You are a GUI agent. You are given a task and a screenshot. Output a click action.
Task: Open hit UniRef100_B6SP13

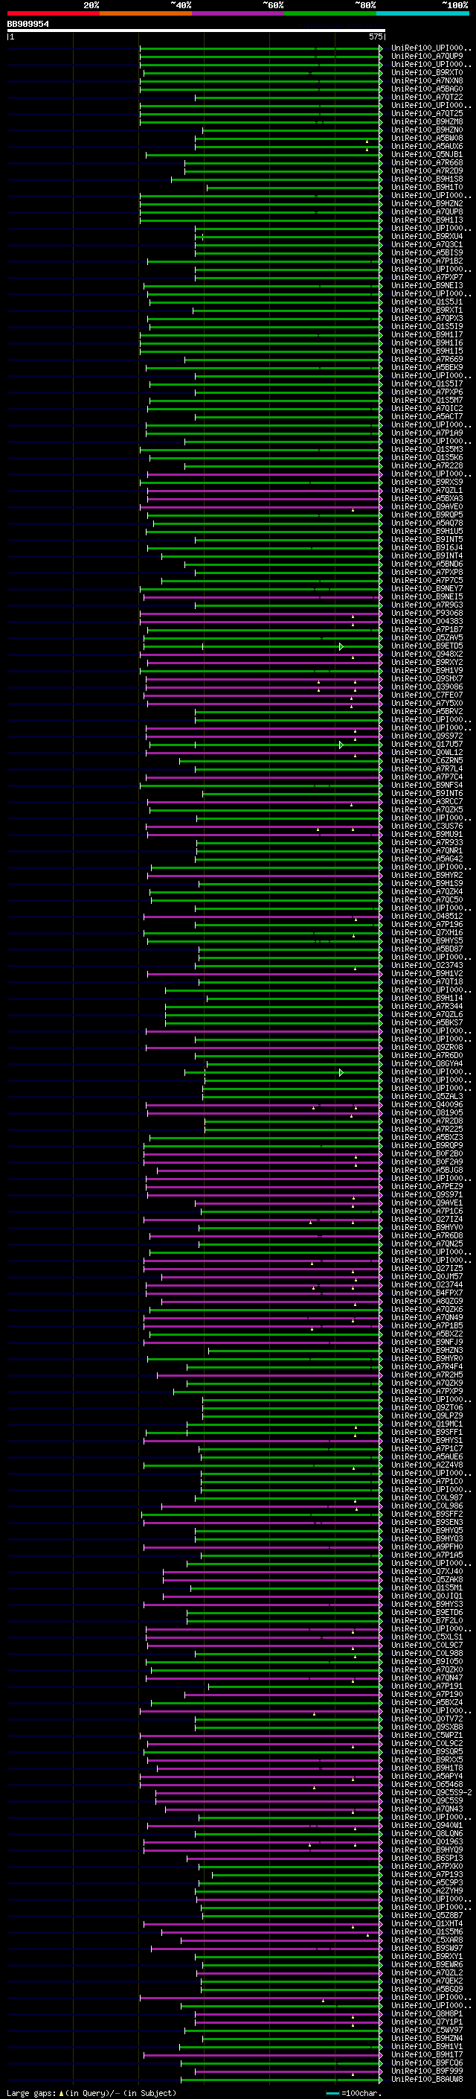point(427,1858)
